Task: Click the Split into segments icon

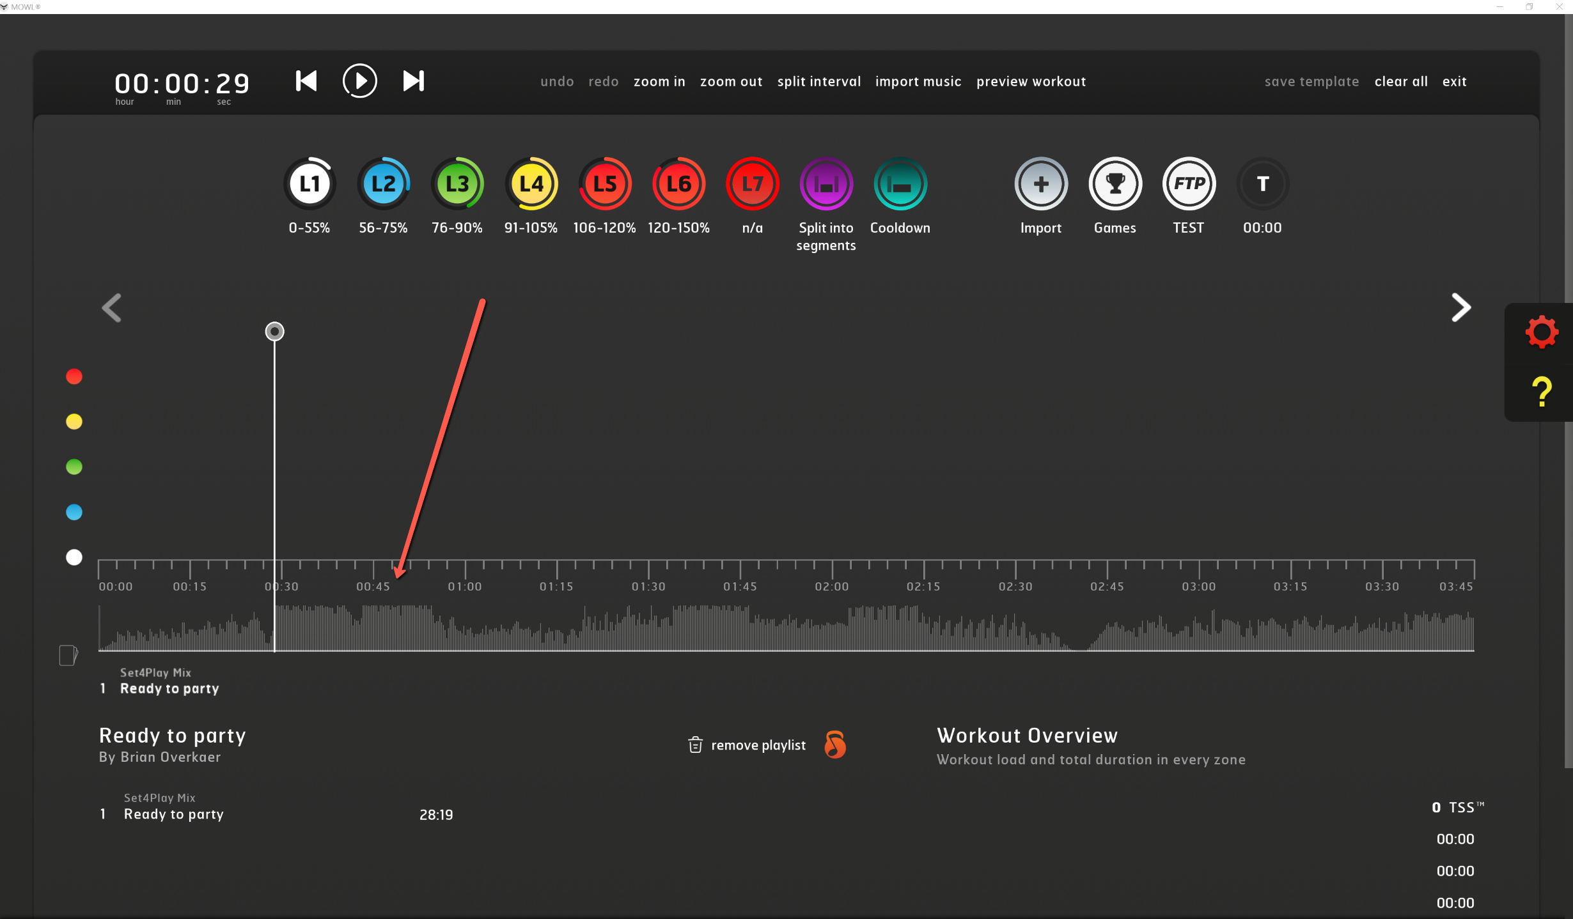Action: pos(826,184)
